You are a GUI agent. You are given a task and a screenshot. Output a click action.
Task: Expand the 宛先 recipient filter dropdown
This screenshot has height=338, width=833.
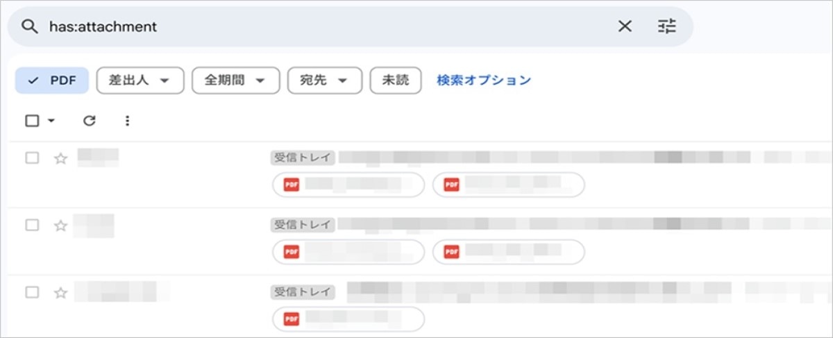pyautogui.click(x=324, y=81)
